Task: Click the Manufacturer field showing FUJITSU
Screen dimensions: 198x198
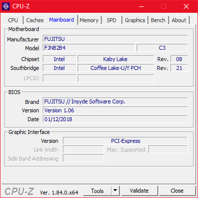Action: (115, 39)
